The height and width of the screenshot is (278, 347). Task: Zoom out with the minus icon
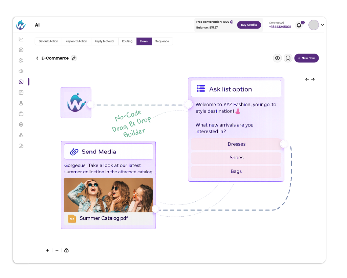click(x=57, y=250)
